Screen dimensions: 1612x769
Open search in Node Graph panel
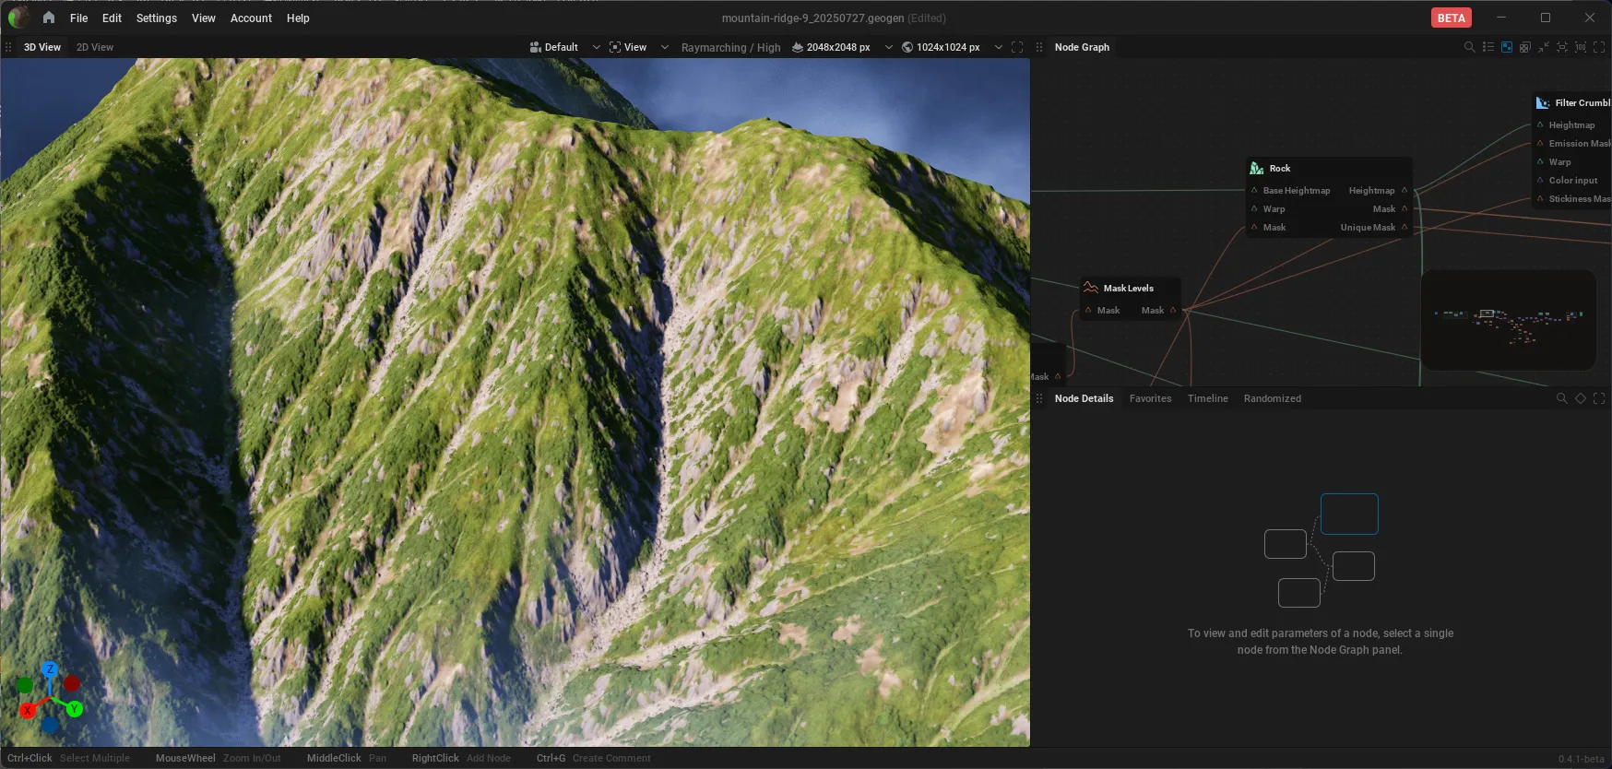1469,47
